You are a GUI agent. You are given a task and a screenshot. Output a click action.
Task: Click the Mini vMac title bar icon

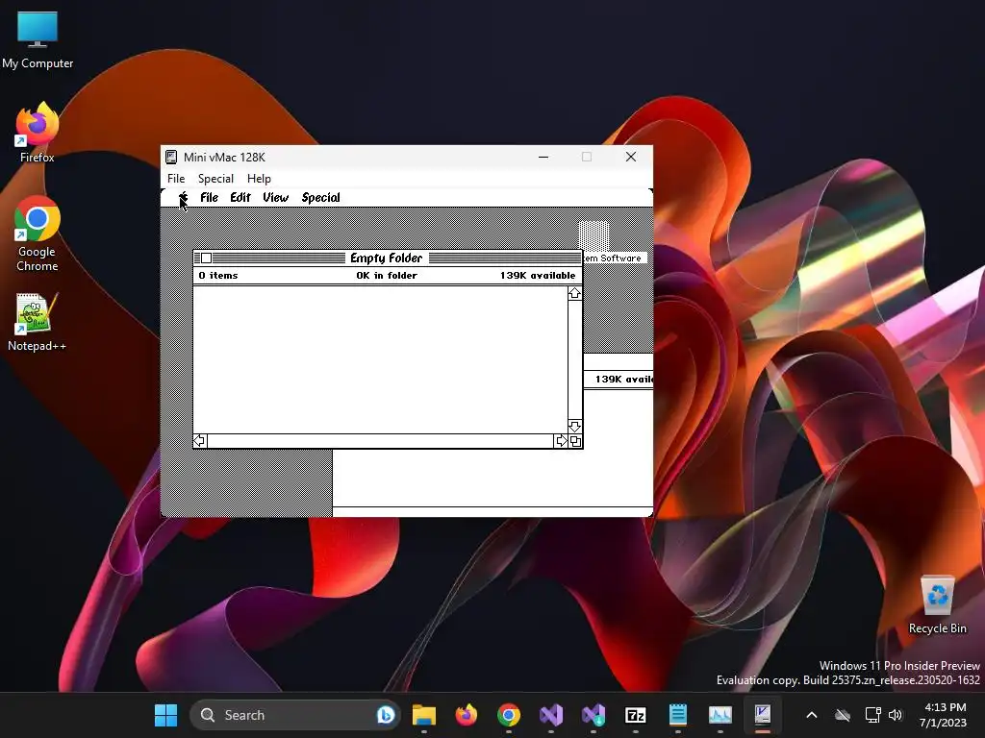(x=171, y=157)
